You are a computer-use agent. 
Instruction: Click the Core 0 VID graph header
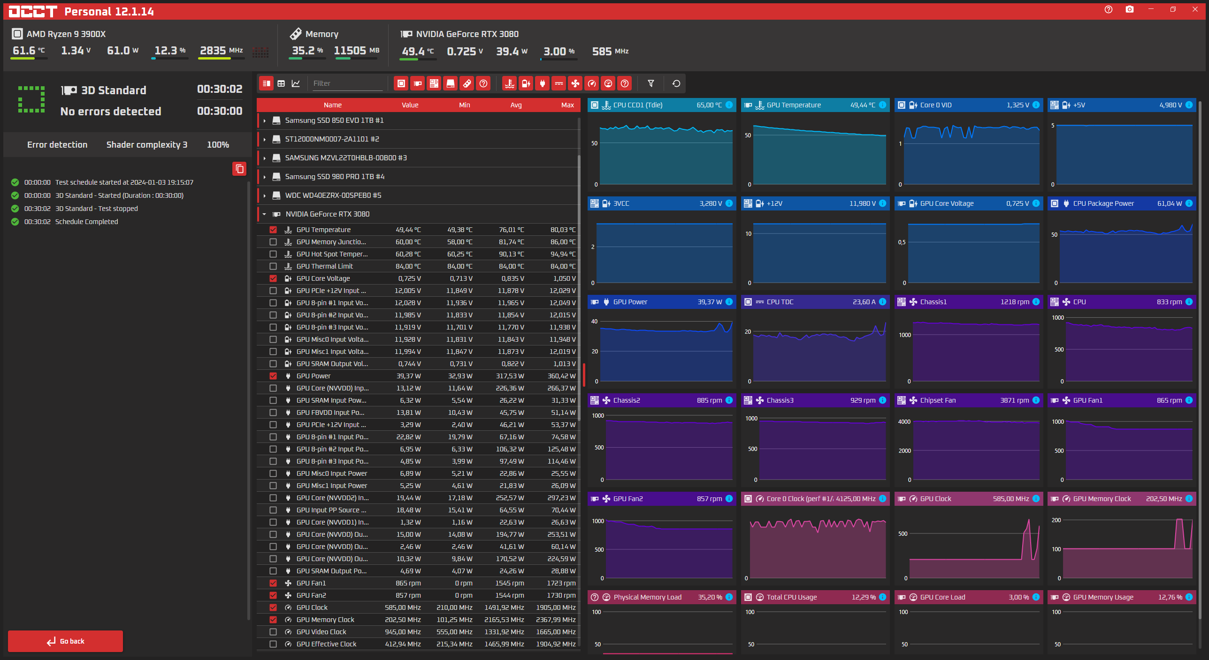click(968, 105)
